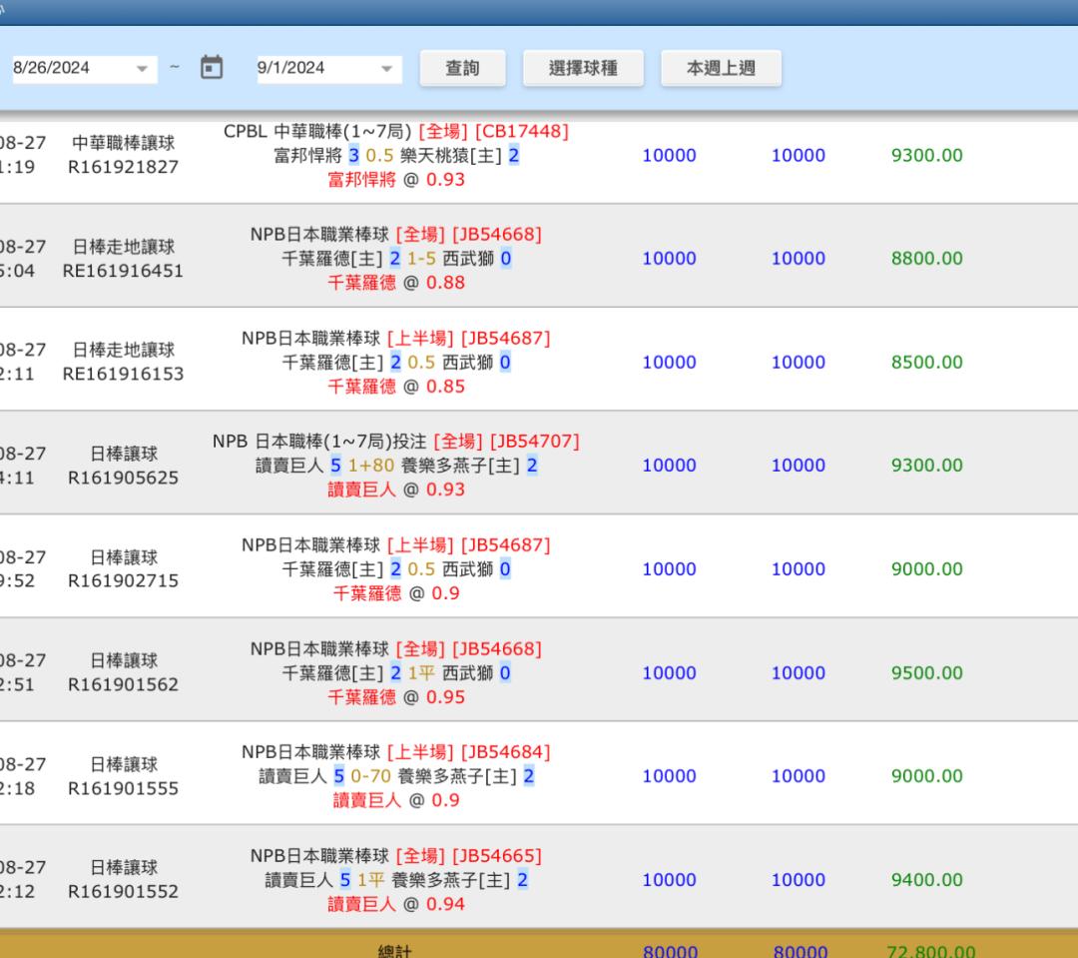
Task: Click the 總計 total label
Action: 394,951
